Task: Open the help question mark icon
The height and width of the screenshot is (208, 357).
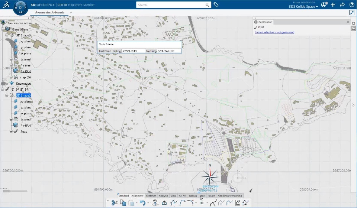Action: coord(352,5)
